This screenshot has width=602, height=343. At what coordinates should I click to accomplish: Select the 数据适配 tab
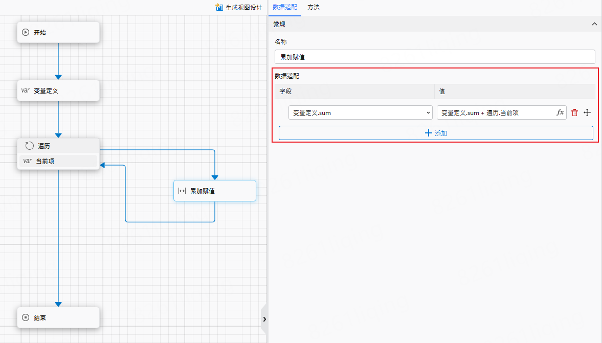point(285,7)
